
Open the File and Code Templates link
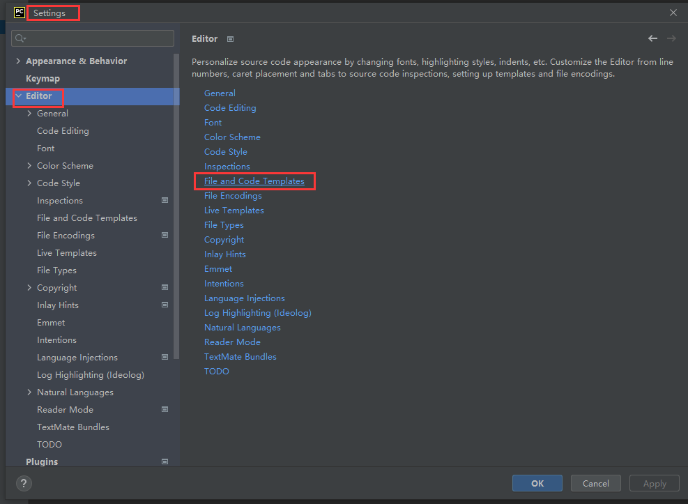pos(254,181)
